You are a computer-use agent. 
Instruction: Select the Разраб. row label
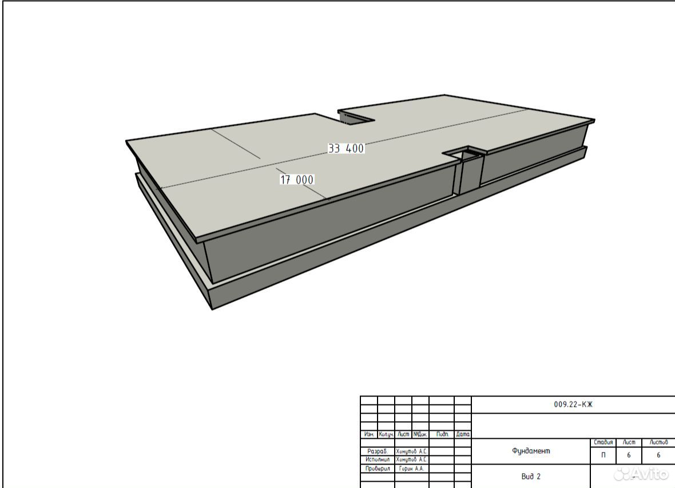pyautogui.click(x=377, y=451)
